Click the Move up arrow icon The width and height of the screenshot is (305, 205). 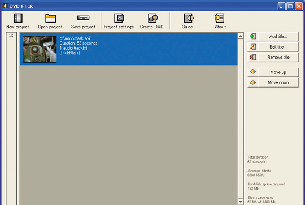tap(252, 72)
